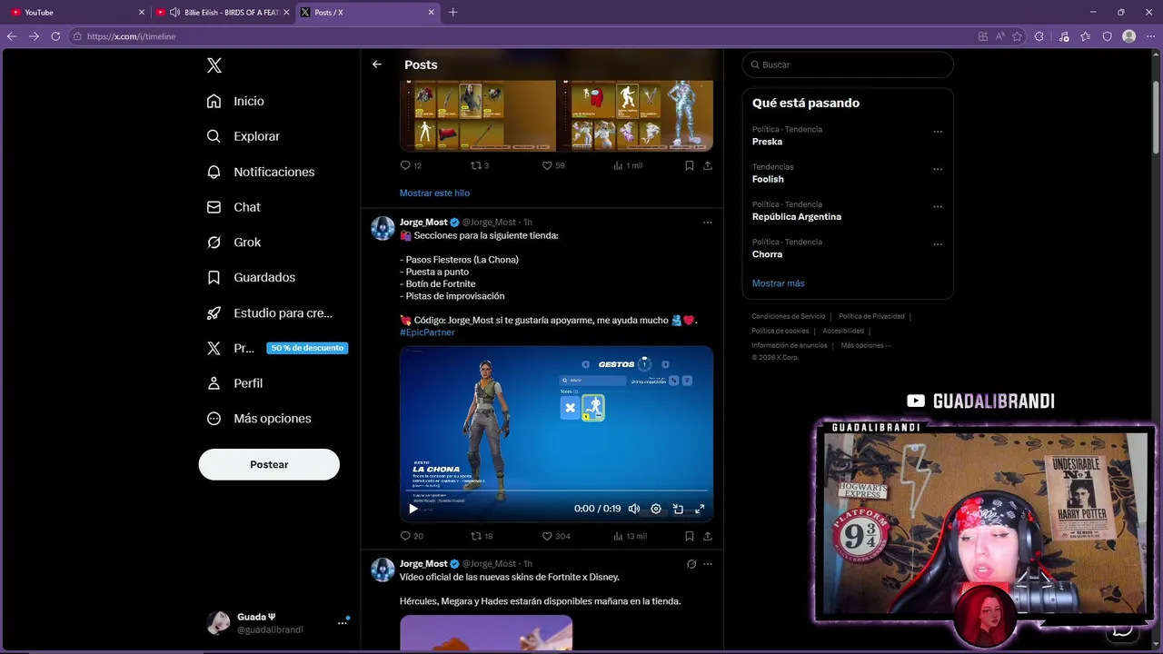
Task: Click the Buscar search field
Action: pos(848,64)
